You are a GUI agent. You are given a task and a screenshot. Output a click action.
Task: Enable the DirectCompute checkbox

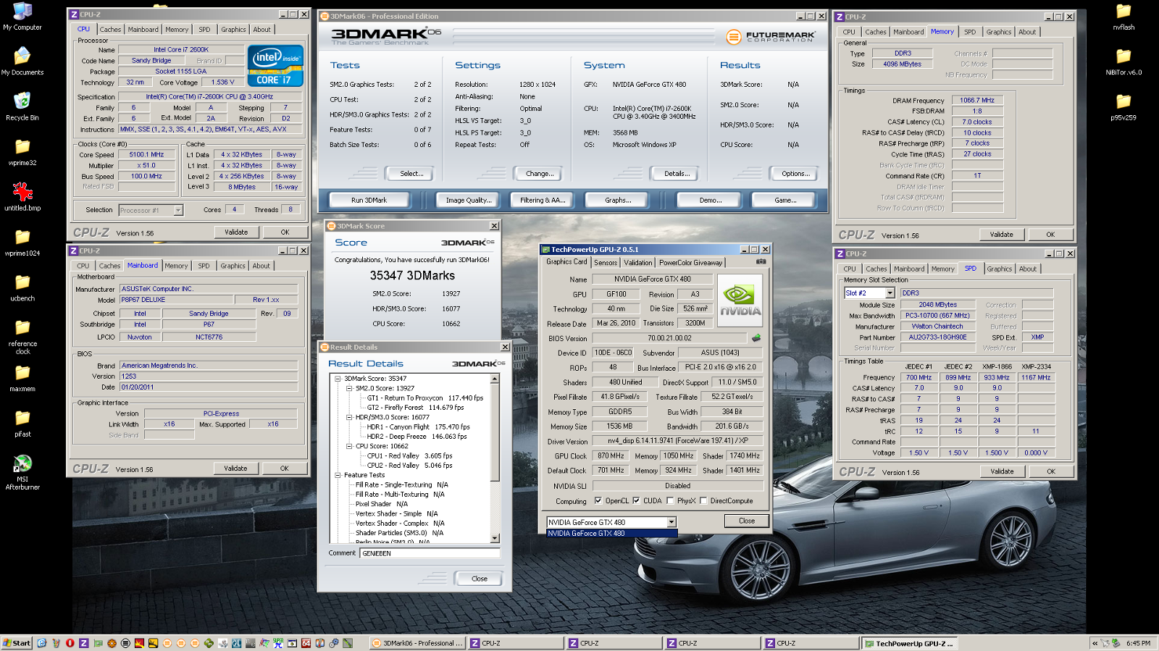click(703, 500)
